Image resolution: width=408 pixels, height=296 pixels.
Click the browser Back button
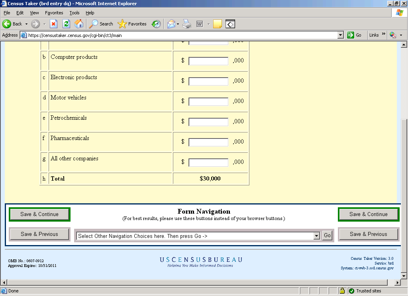coord(12,24)
